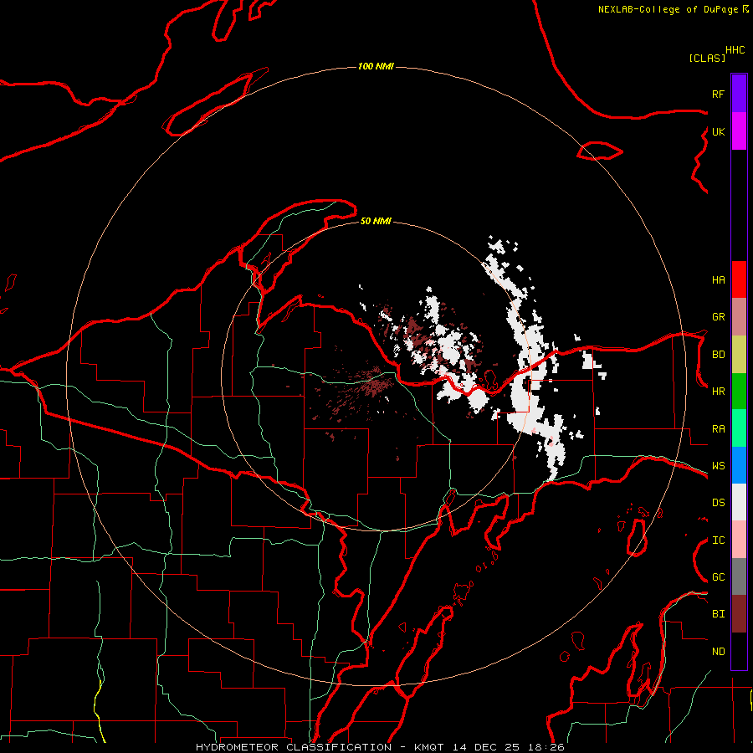Select the BI brown legend swatch
This screenshot has width=753, height=753.
coord(739,614)
